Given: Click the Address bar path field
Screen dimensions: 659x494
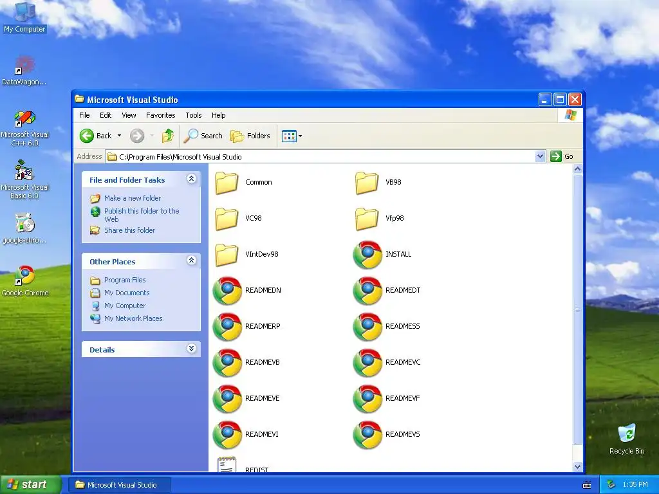Looking at the screenshot, I should (x=320, y=157).
